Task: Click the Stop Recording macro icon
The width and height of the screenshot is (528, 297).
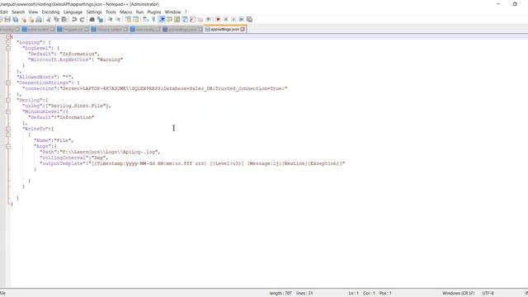Action: [x=226, y=20]
